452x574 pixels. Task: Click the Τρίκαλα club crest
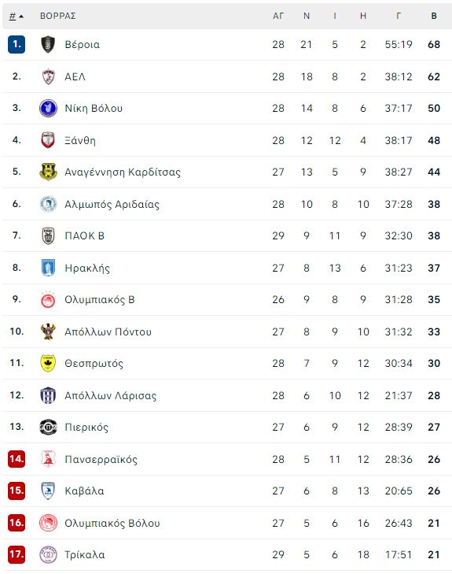point(48,554)
